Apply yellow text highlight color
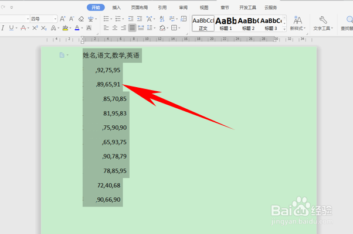This screenshot has height=234, width=353. pyautogui.click(x=65, y=28)
